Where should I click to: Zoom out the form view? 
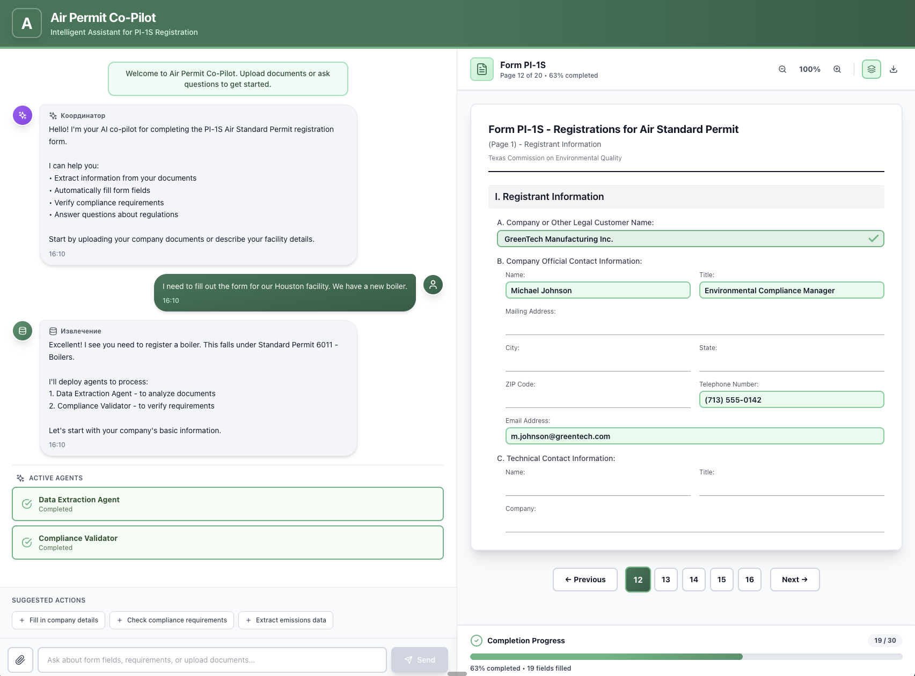tap(782, 69)
